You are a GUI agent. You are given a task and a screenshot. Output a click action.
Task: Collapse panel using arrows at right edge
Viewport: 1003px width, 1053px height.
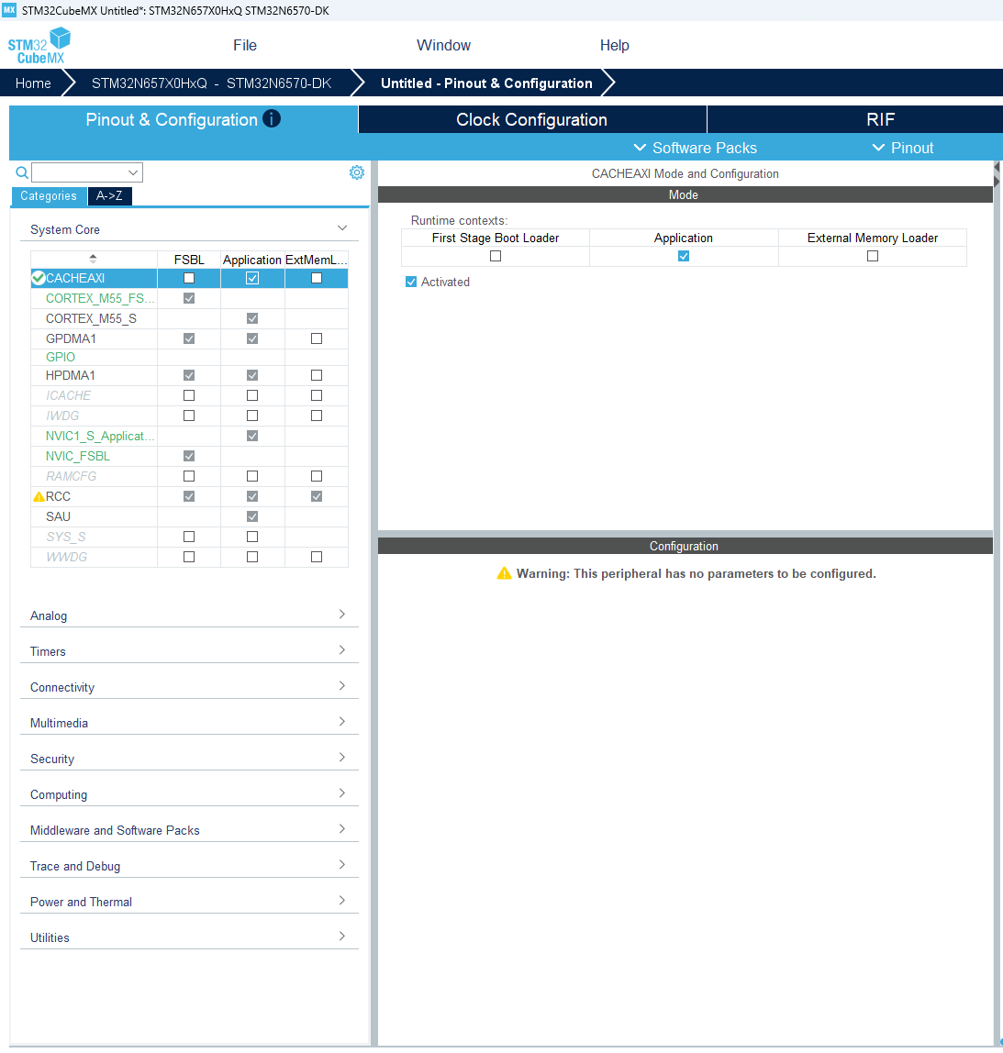[x=997, y=174]
